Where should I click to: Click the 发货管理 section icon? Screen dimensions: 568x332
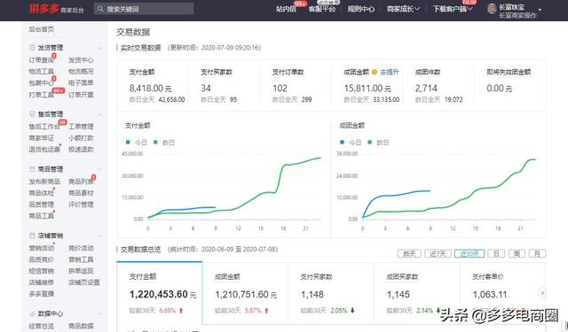(x=32, y=47)
